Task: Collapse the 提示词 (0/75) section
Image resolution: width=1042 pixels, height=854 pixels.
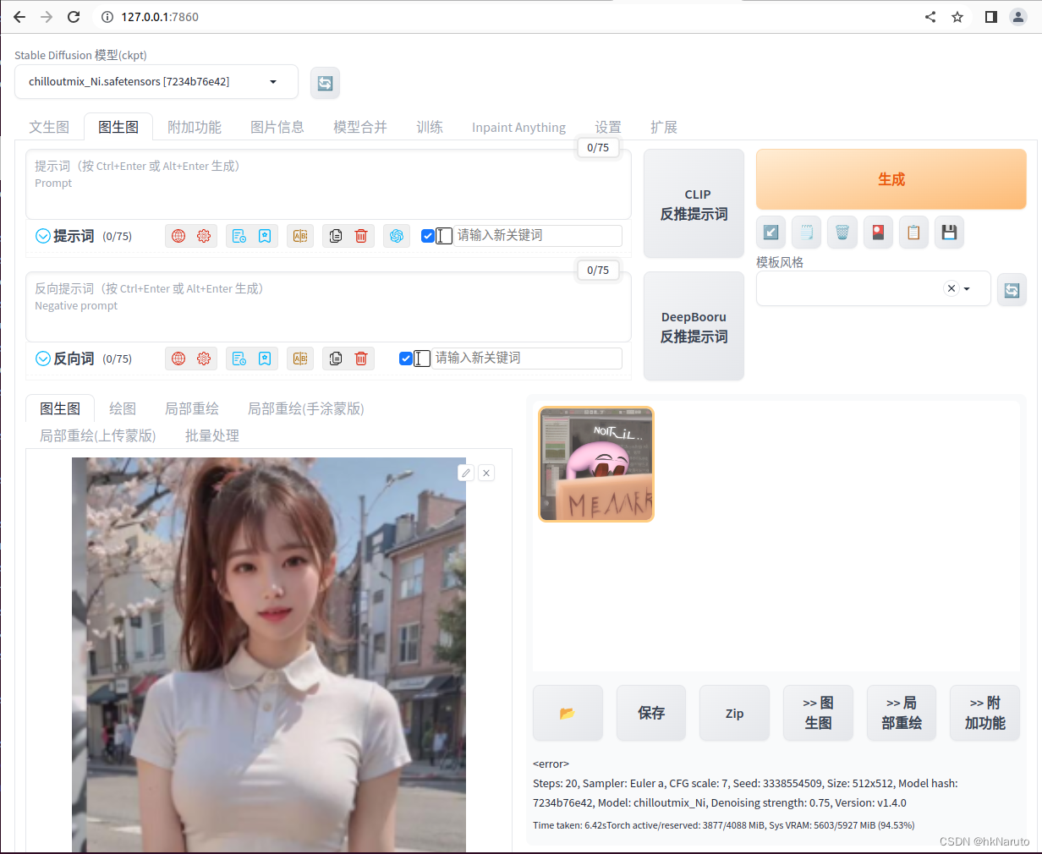Action: [42, 236]
